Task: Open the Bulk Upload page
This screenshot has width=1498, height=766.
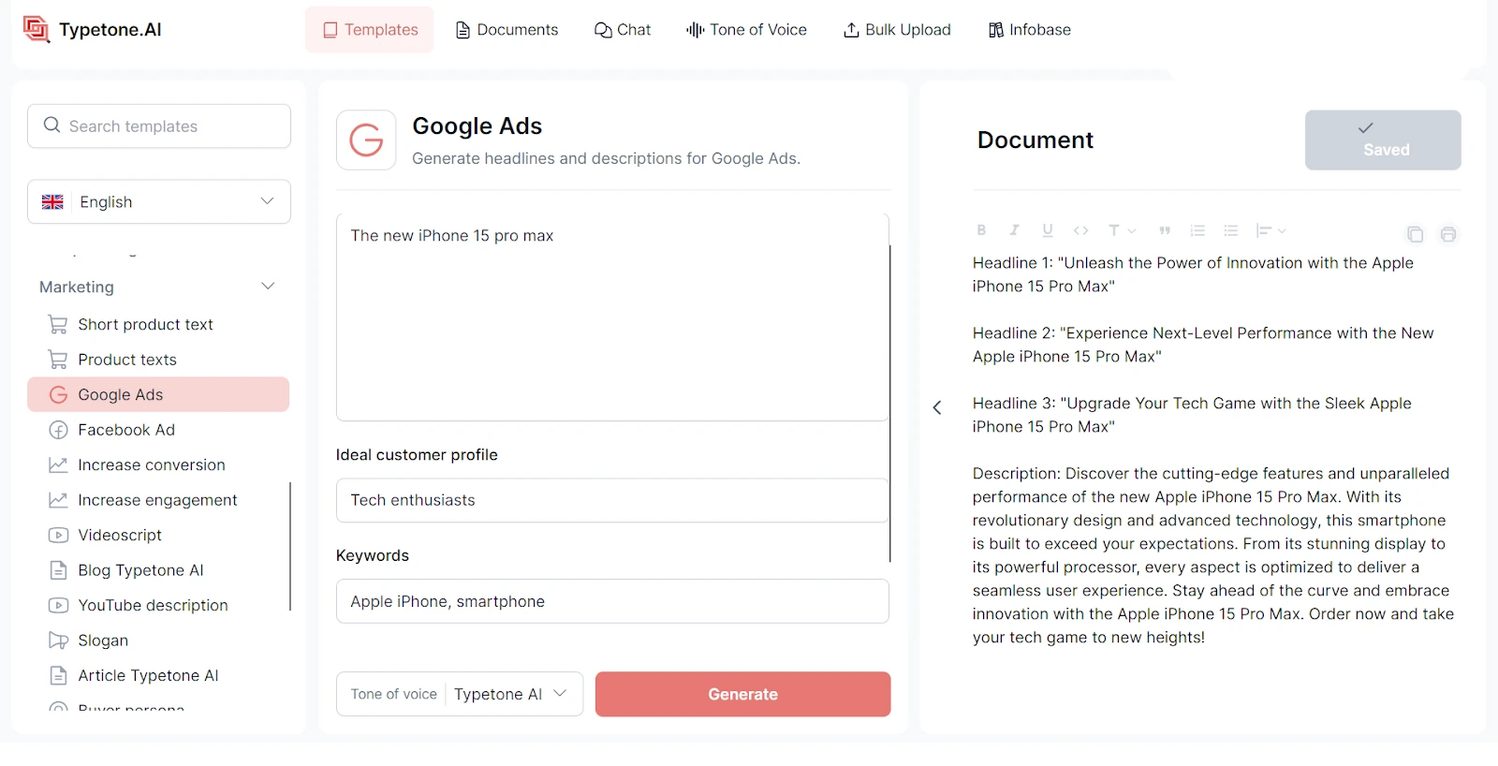Action: tap(897, 30)
